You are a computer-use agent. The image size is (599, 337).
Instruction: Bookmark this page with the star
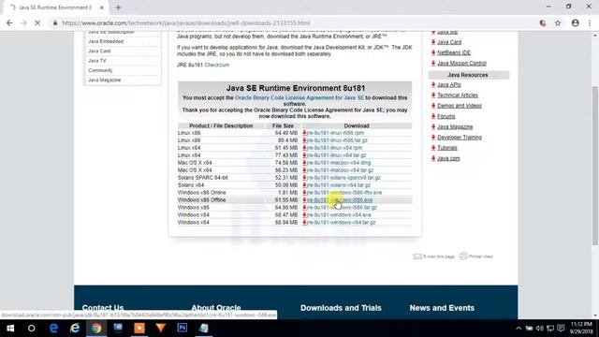click(558, 22)
